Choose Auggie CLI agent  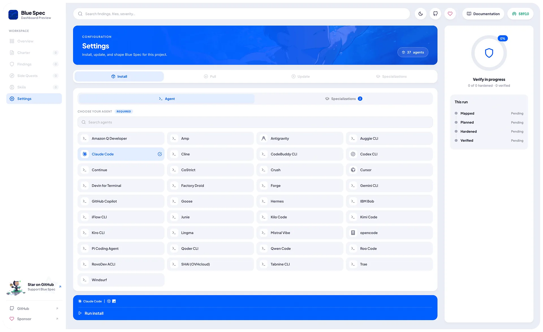pos(389,138)
